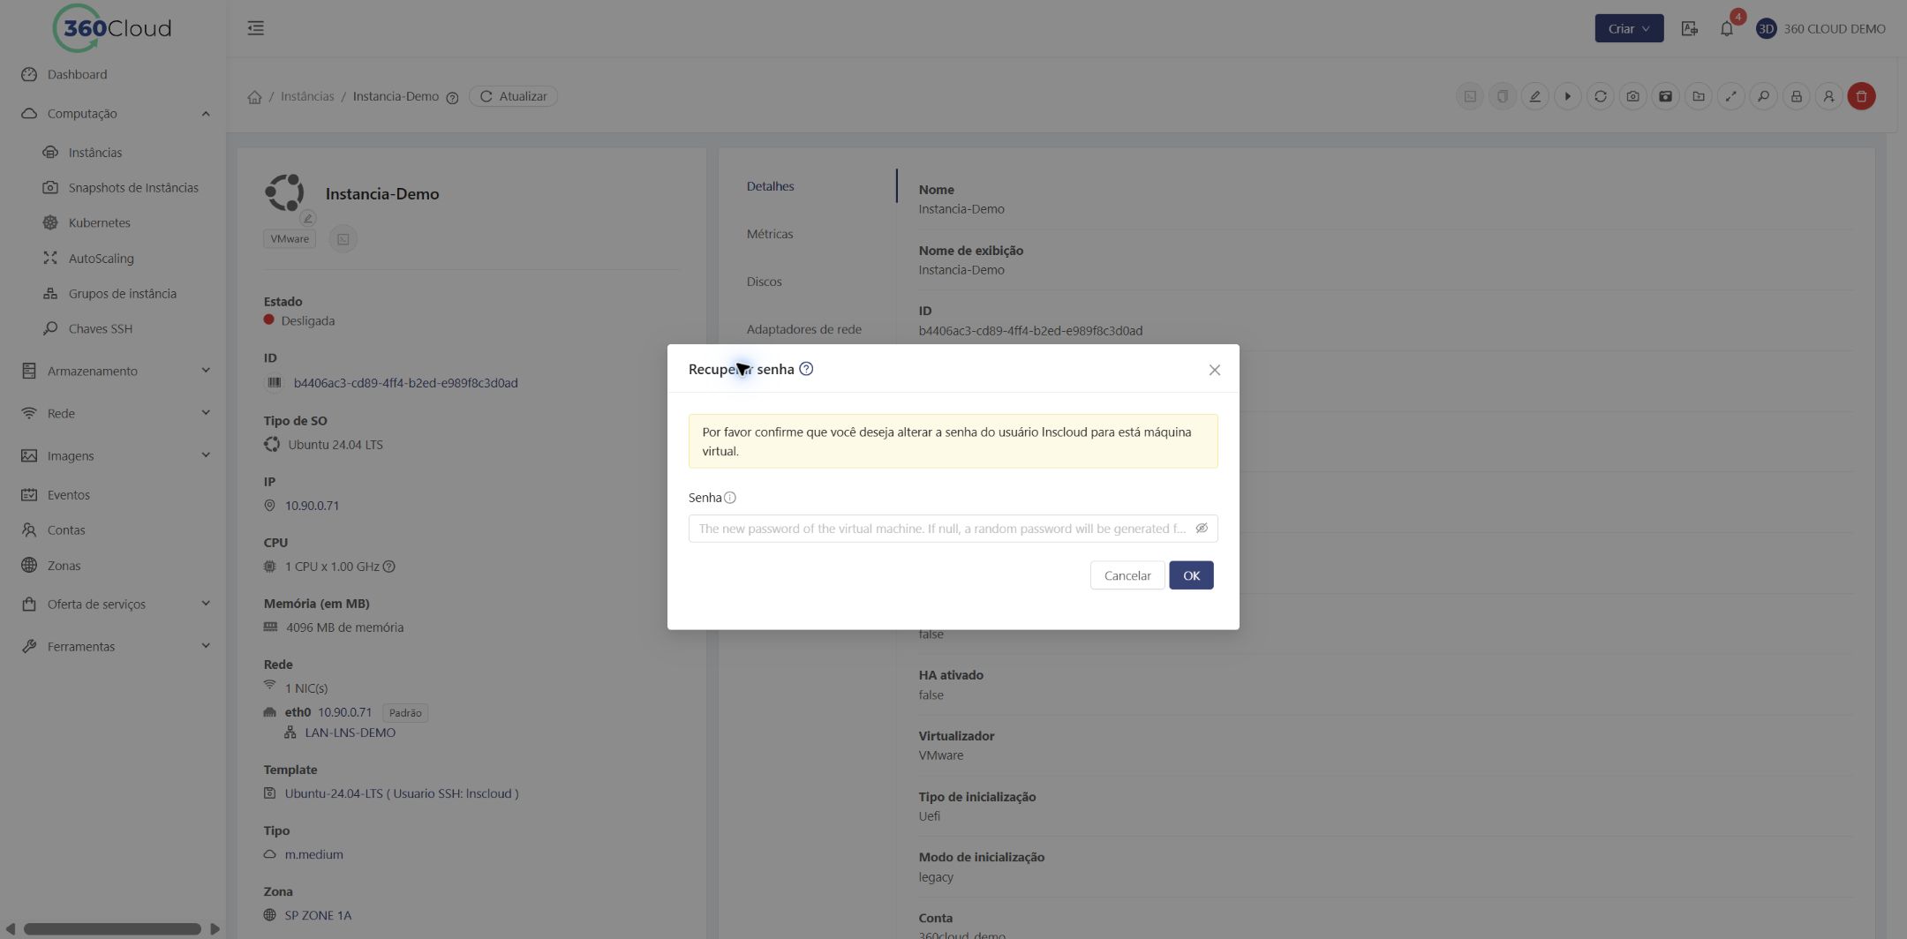1907x939 pixels.
Task: Toggle password visibility eye icon
Action: 1202,529
